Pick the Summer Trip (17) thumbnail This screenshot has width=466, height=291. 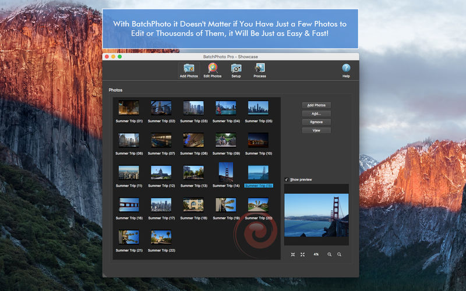pos(161,205)
